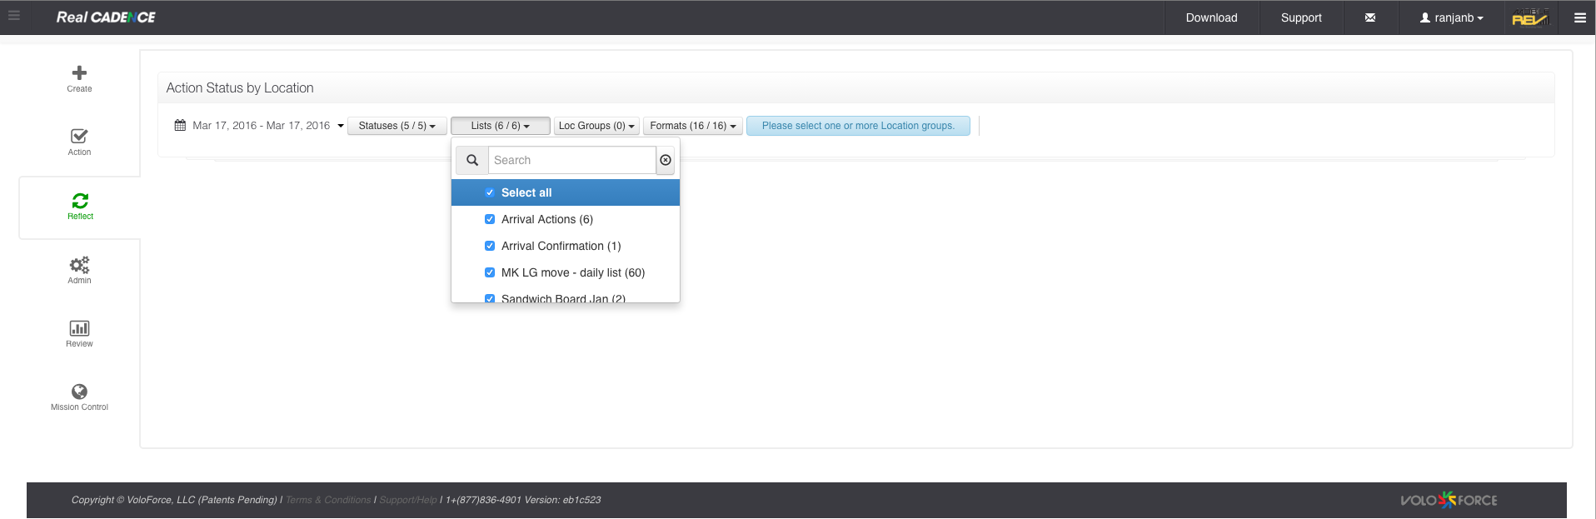This screenshot has height=519, width=1596.
Task: Clear the search with circled X icon
Action: point(666,160)
